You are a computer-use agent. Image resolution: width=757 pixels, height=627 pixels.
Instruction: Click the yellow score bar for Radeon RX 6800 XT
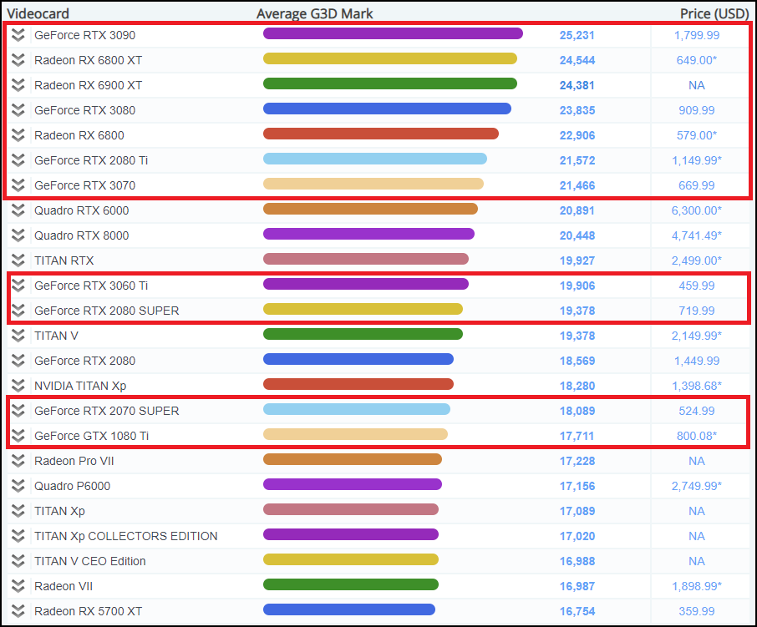(x=390, y=58)
